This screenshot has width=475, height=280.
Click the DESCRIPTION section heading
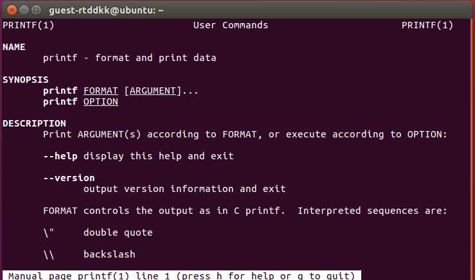pyautogui.click(x=34, y=123)
